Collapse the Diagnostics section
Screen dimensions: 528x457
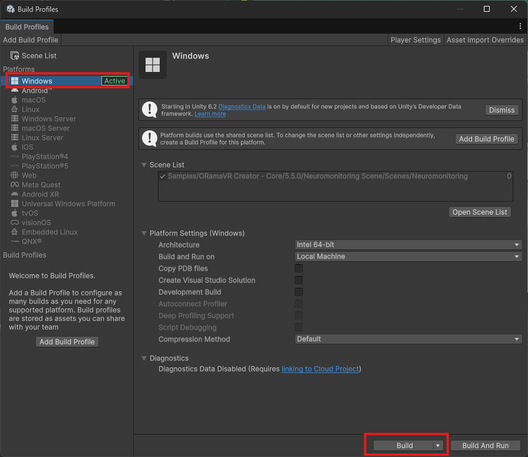pyautogui.click(x=144, y=359)
